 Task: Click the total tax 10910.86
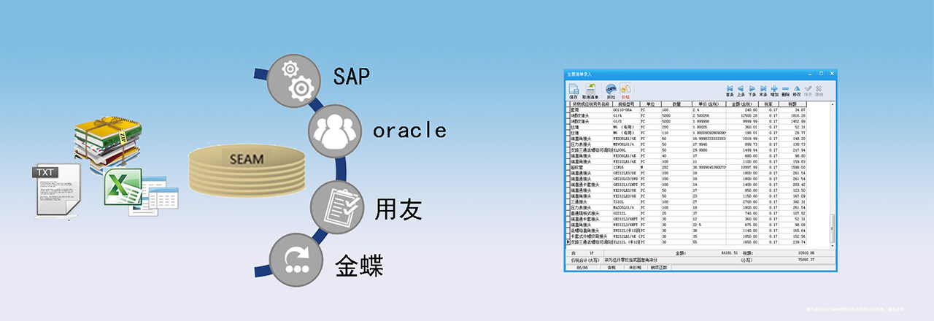(x=806, y=252)
